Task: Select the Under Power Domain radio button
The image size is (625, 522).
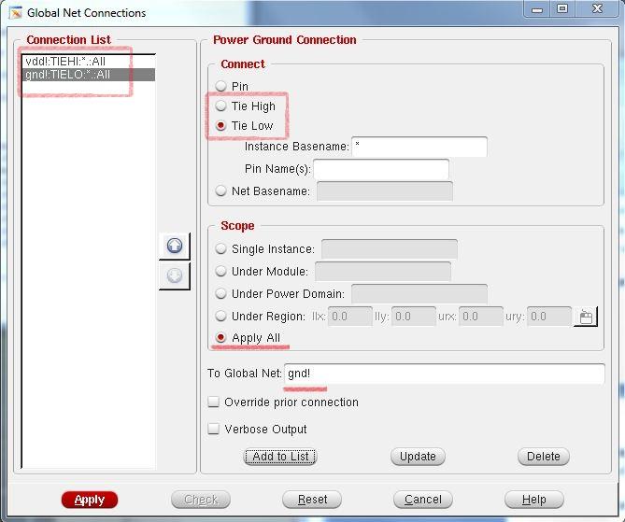Action: [x=221, y=294]
